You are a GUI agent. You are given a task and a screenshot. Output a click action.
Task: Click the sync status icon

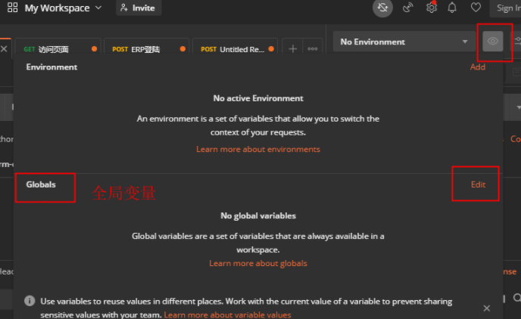click(382, 8)
